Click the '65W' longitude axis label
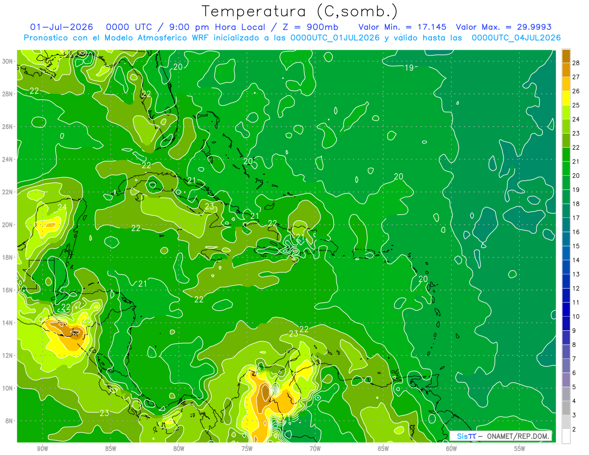 click(383, 449)
